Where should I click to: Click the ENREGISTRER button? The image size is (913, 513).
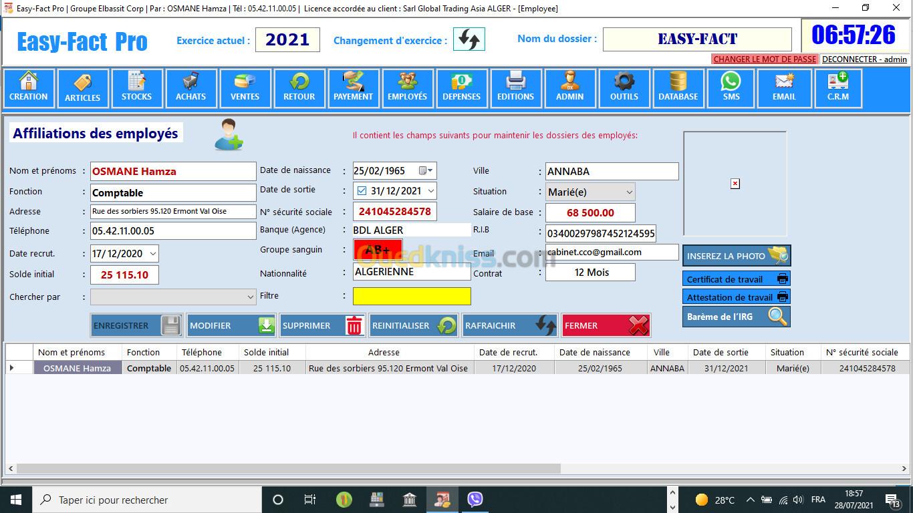click(x=136, y=325)
